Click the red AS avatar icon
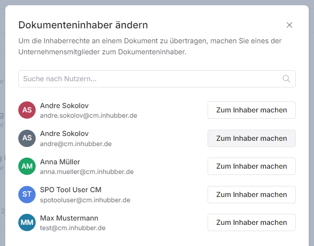Viewport: 314px width, 246px height. (27, 110)
